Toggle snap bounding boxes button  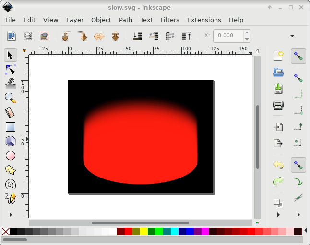tap(298, 78)
